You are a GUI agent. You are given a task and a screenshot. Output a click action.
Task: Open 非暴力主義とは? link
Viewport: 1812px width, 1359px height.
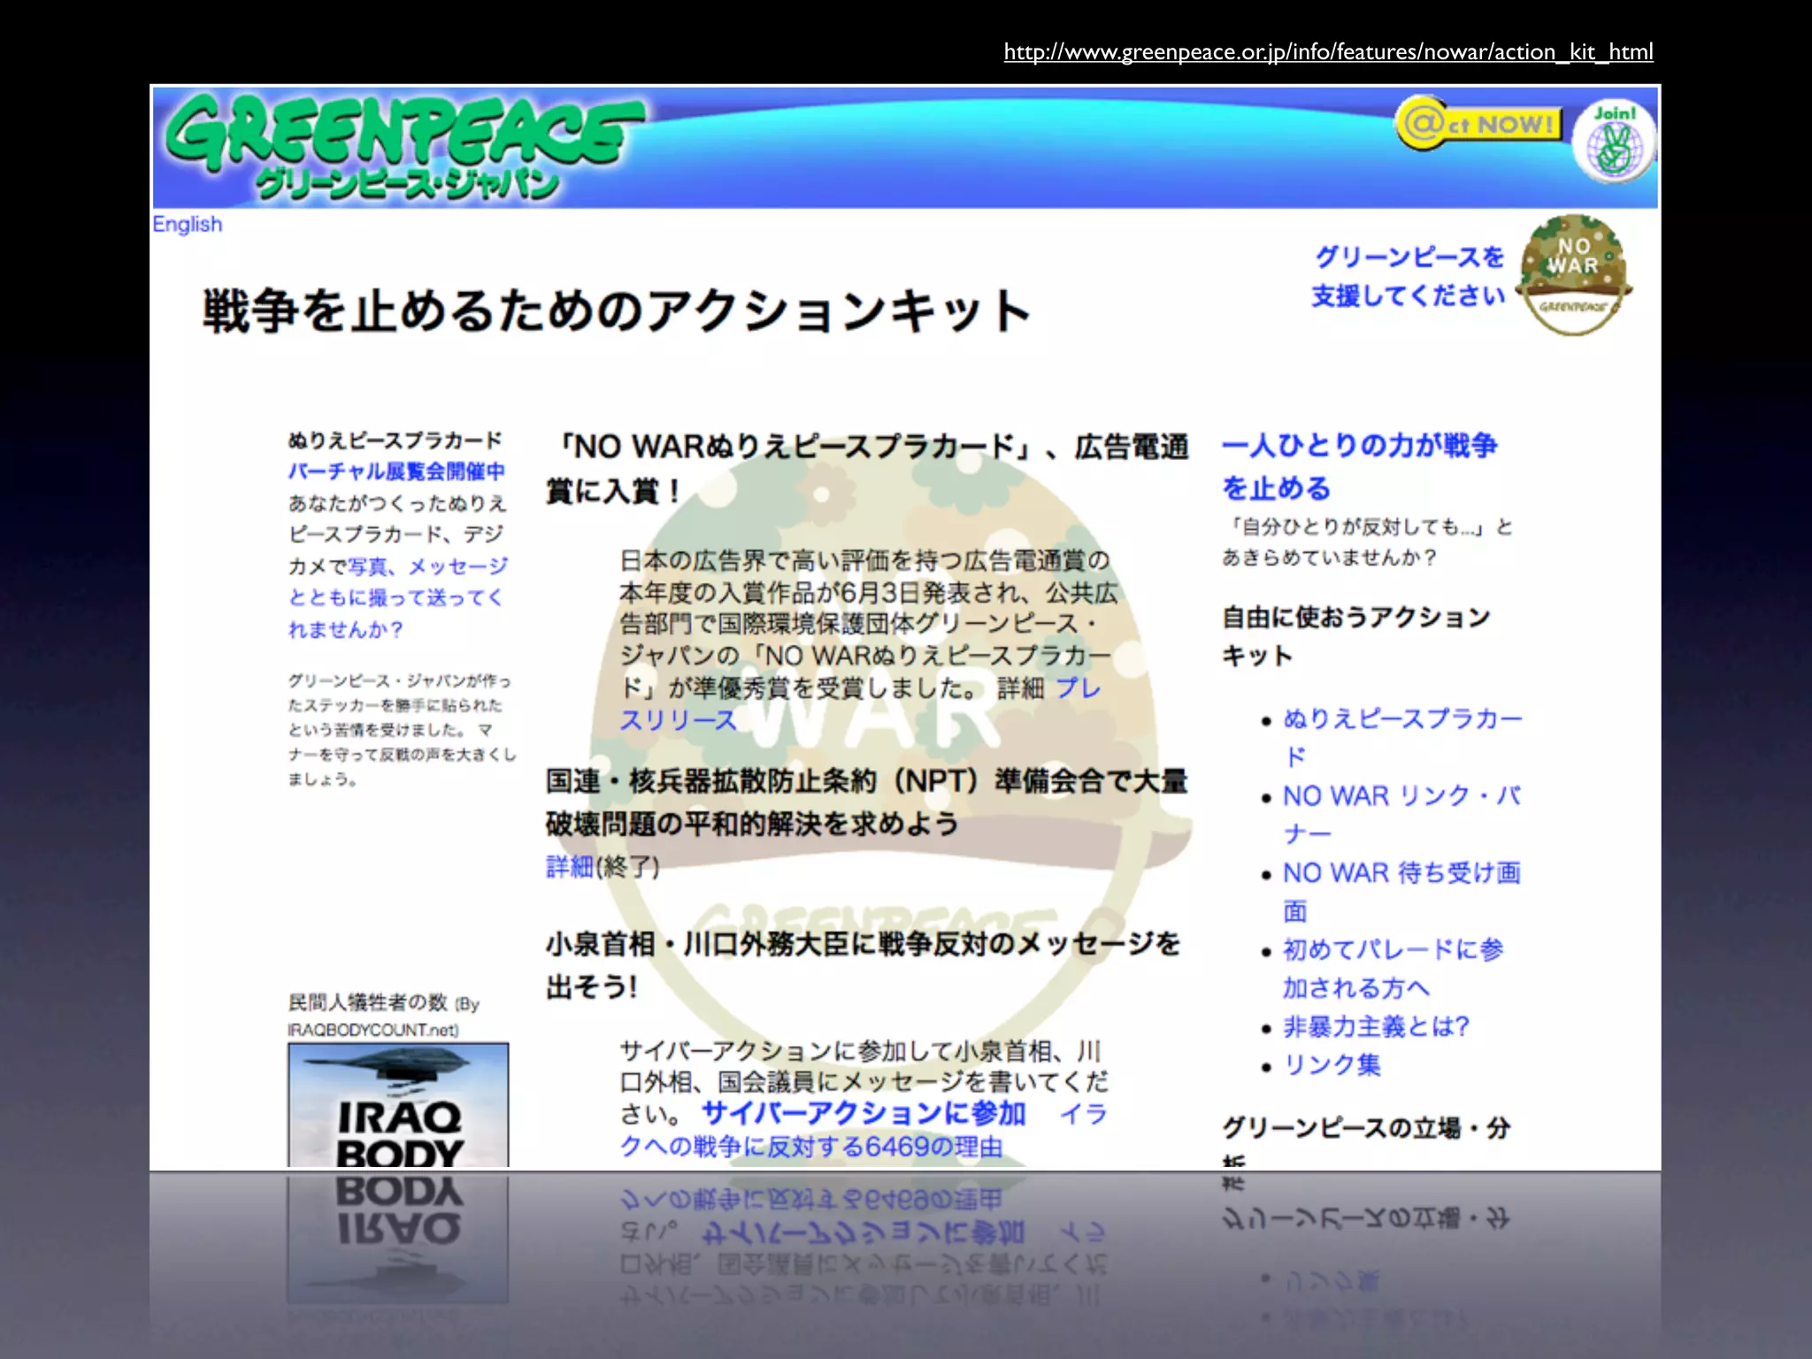tap(1376, 1026)
